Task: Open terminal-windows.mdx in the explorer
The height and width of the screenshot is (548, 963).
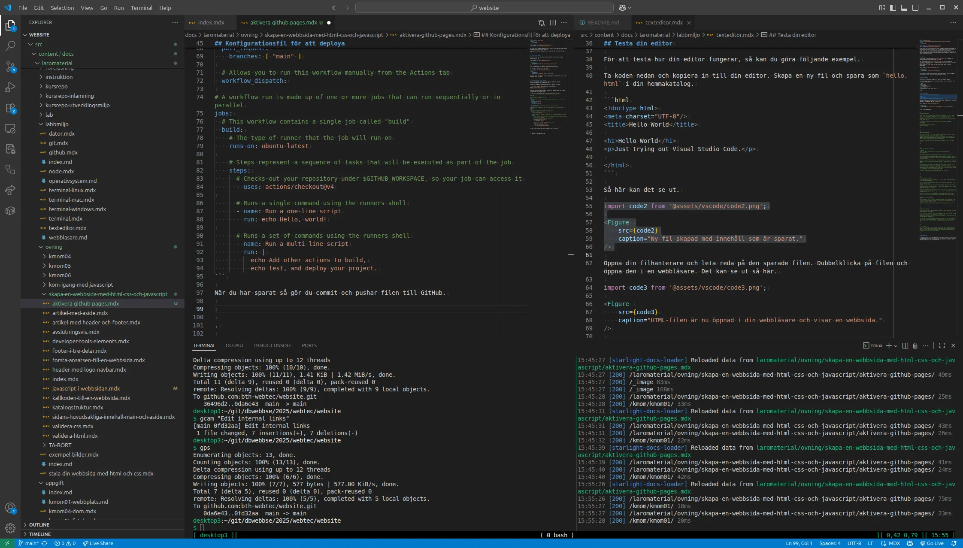Action: [x=77, y=209]
